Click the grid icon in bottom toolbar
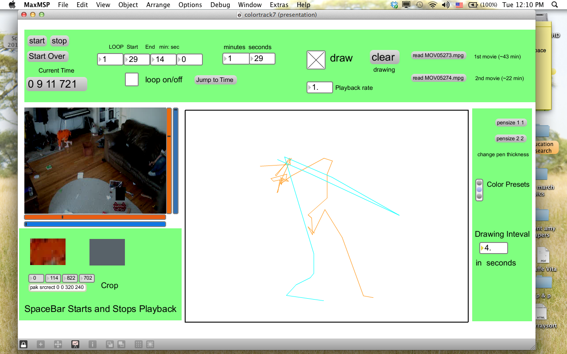 (x=138, y=344)
